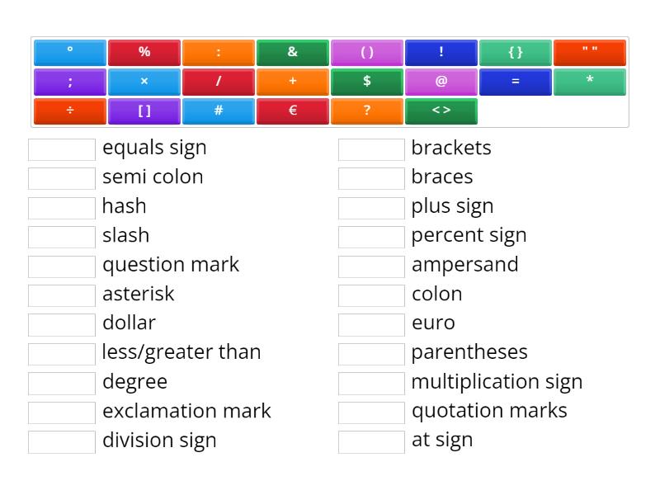Choose the less/greater than tile
Screen dimensions: 660x495
click(x=441, y=111)
